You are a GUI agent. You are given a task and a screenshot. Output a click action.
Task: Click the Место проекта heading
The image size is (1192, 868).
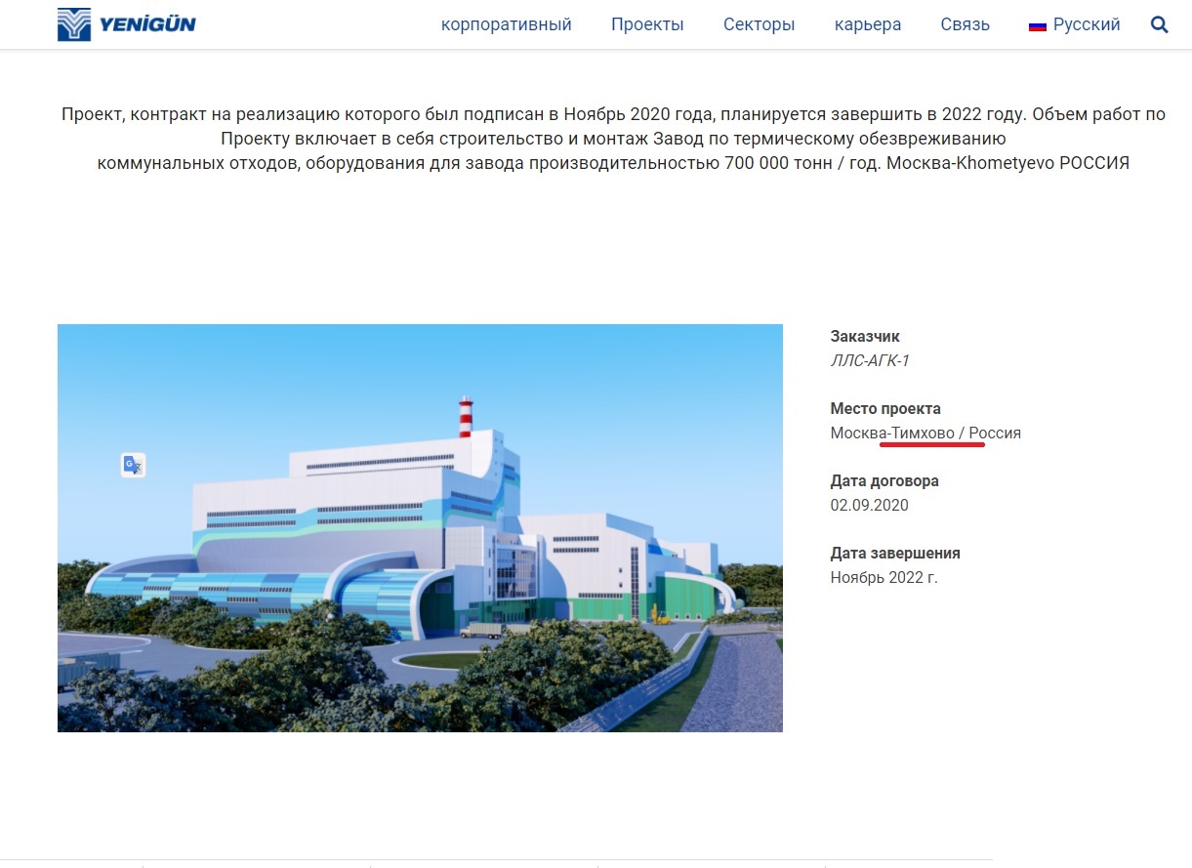[885, 408]
